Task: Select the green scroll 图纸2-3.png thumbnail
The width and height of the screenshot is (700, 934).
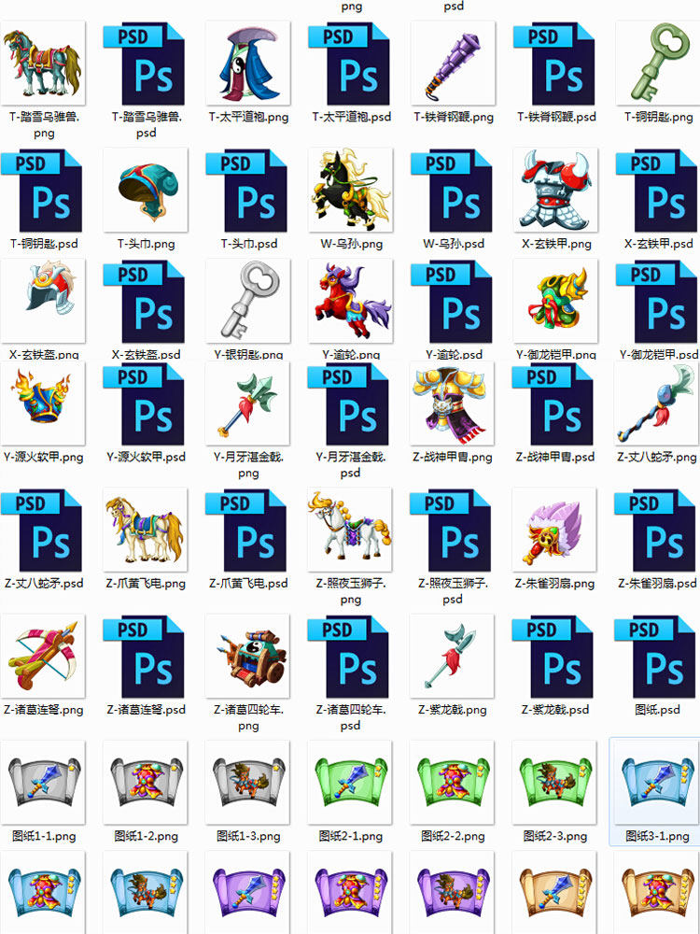Action: click(x=554, y=783)
